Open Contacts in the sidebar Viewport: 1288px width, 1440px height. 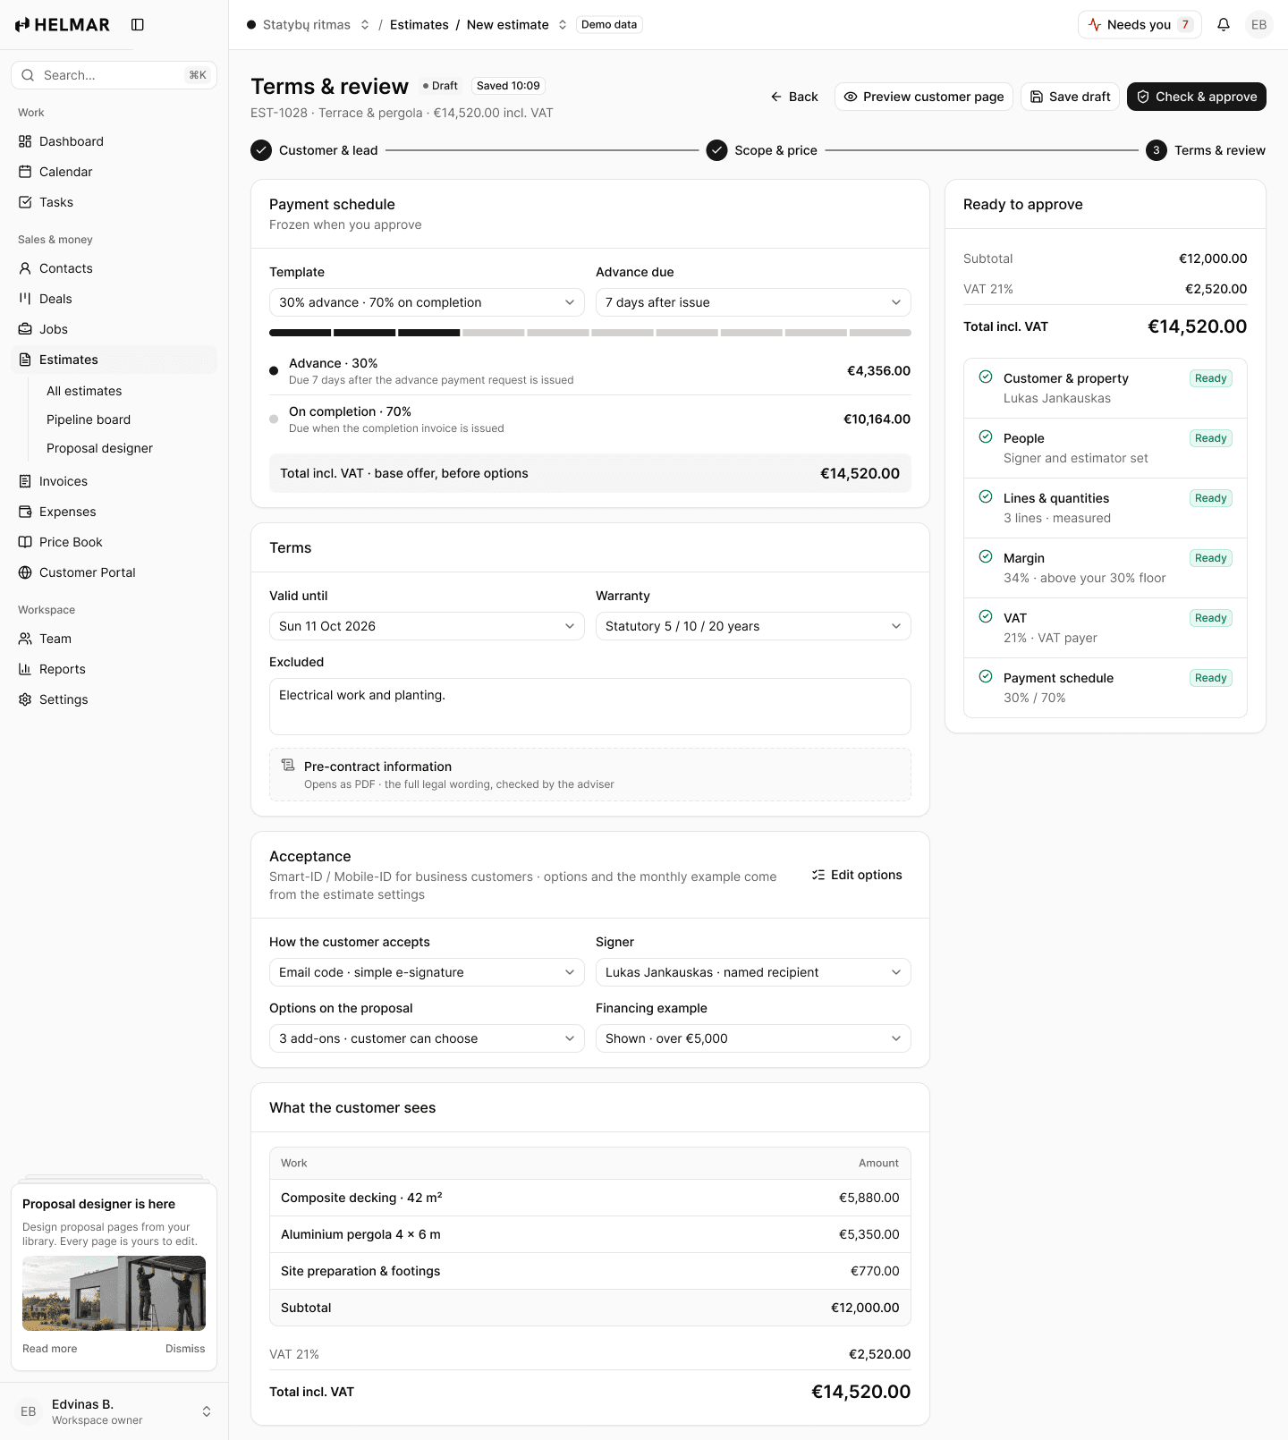pos(114,268)
